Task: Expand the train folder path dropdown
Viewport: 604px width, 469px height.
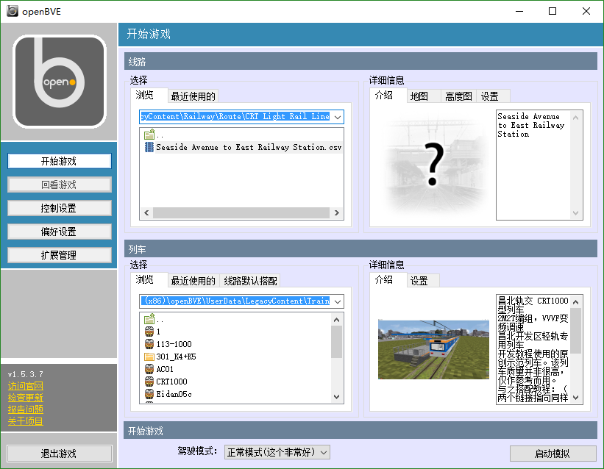Action: coord(337,301)
